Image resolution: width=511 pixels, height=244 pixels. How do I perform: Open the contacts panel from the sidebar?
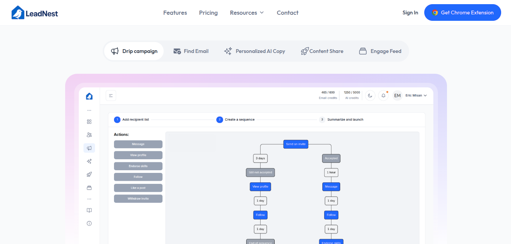point(89,134)
